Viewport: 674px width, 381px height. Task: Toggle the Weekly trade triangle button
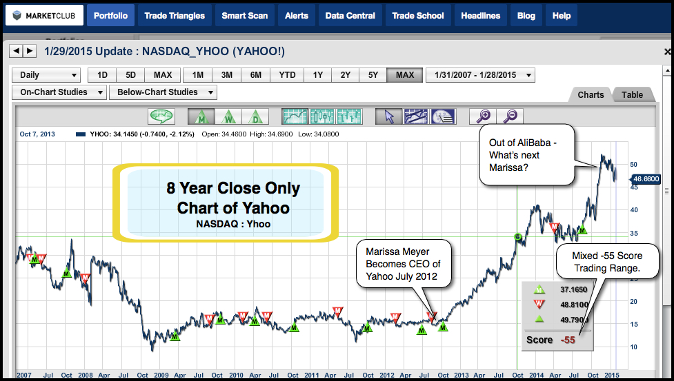[x=228, y=116]
